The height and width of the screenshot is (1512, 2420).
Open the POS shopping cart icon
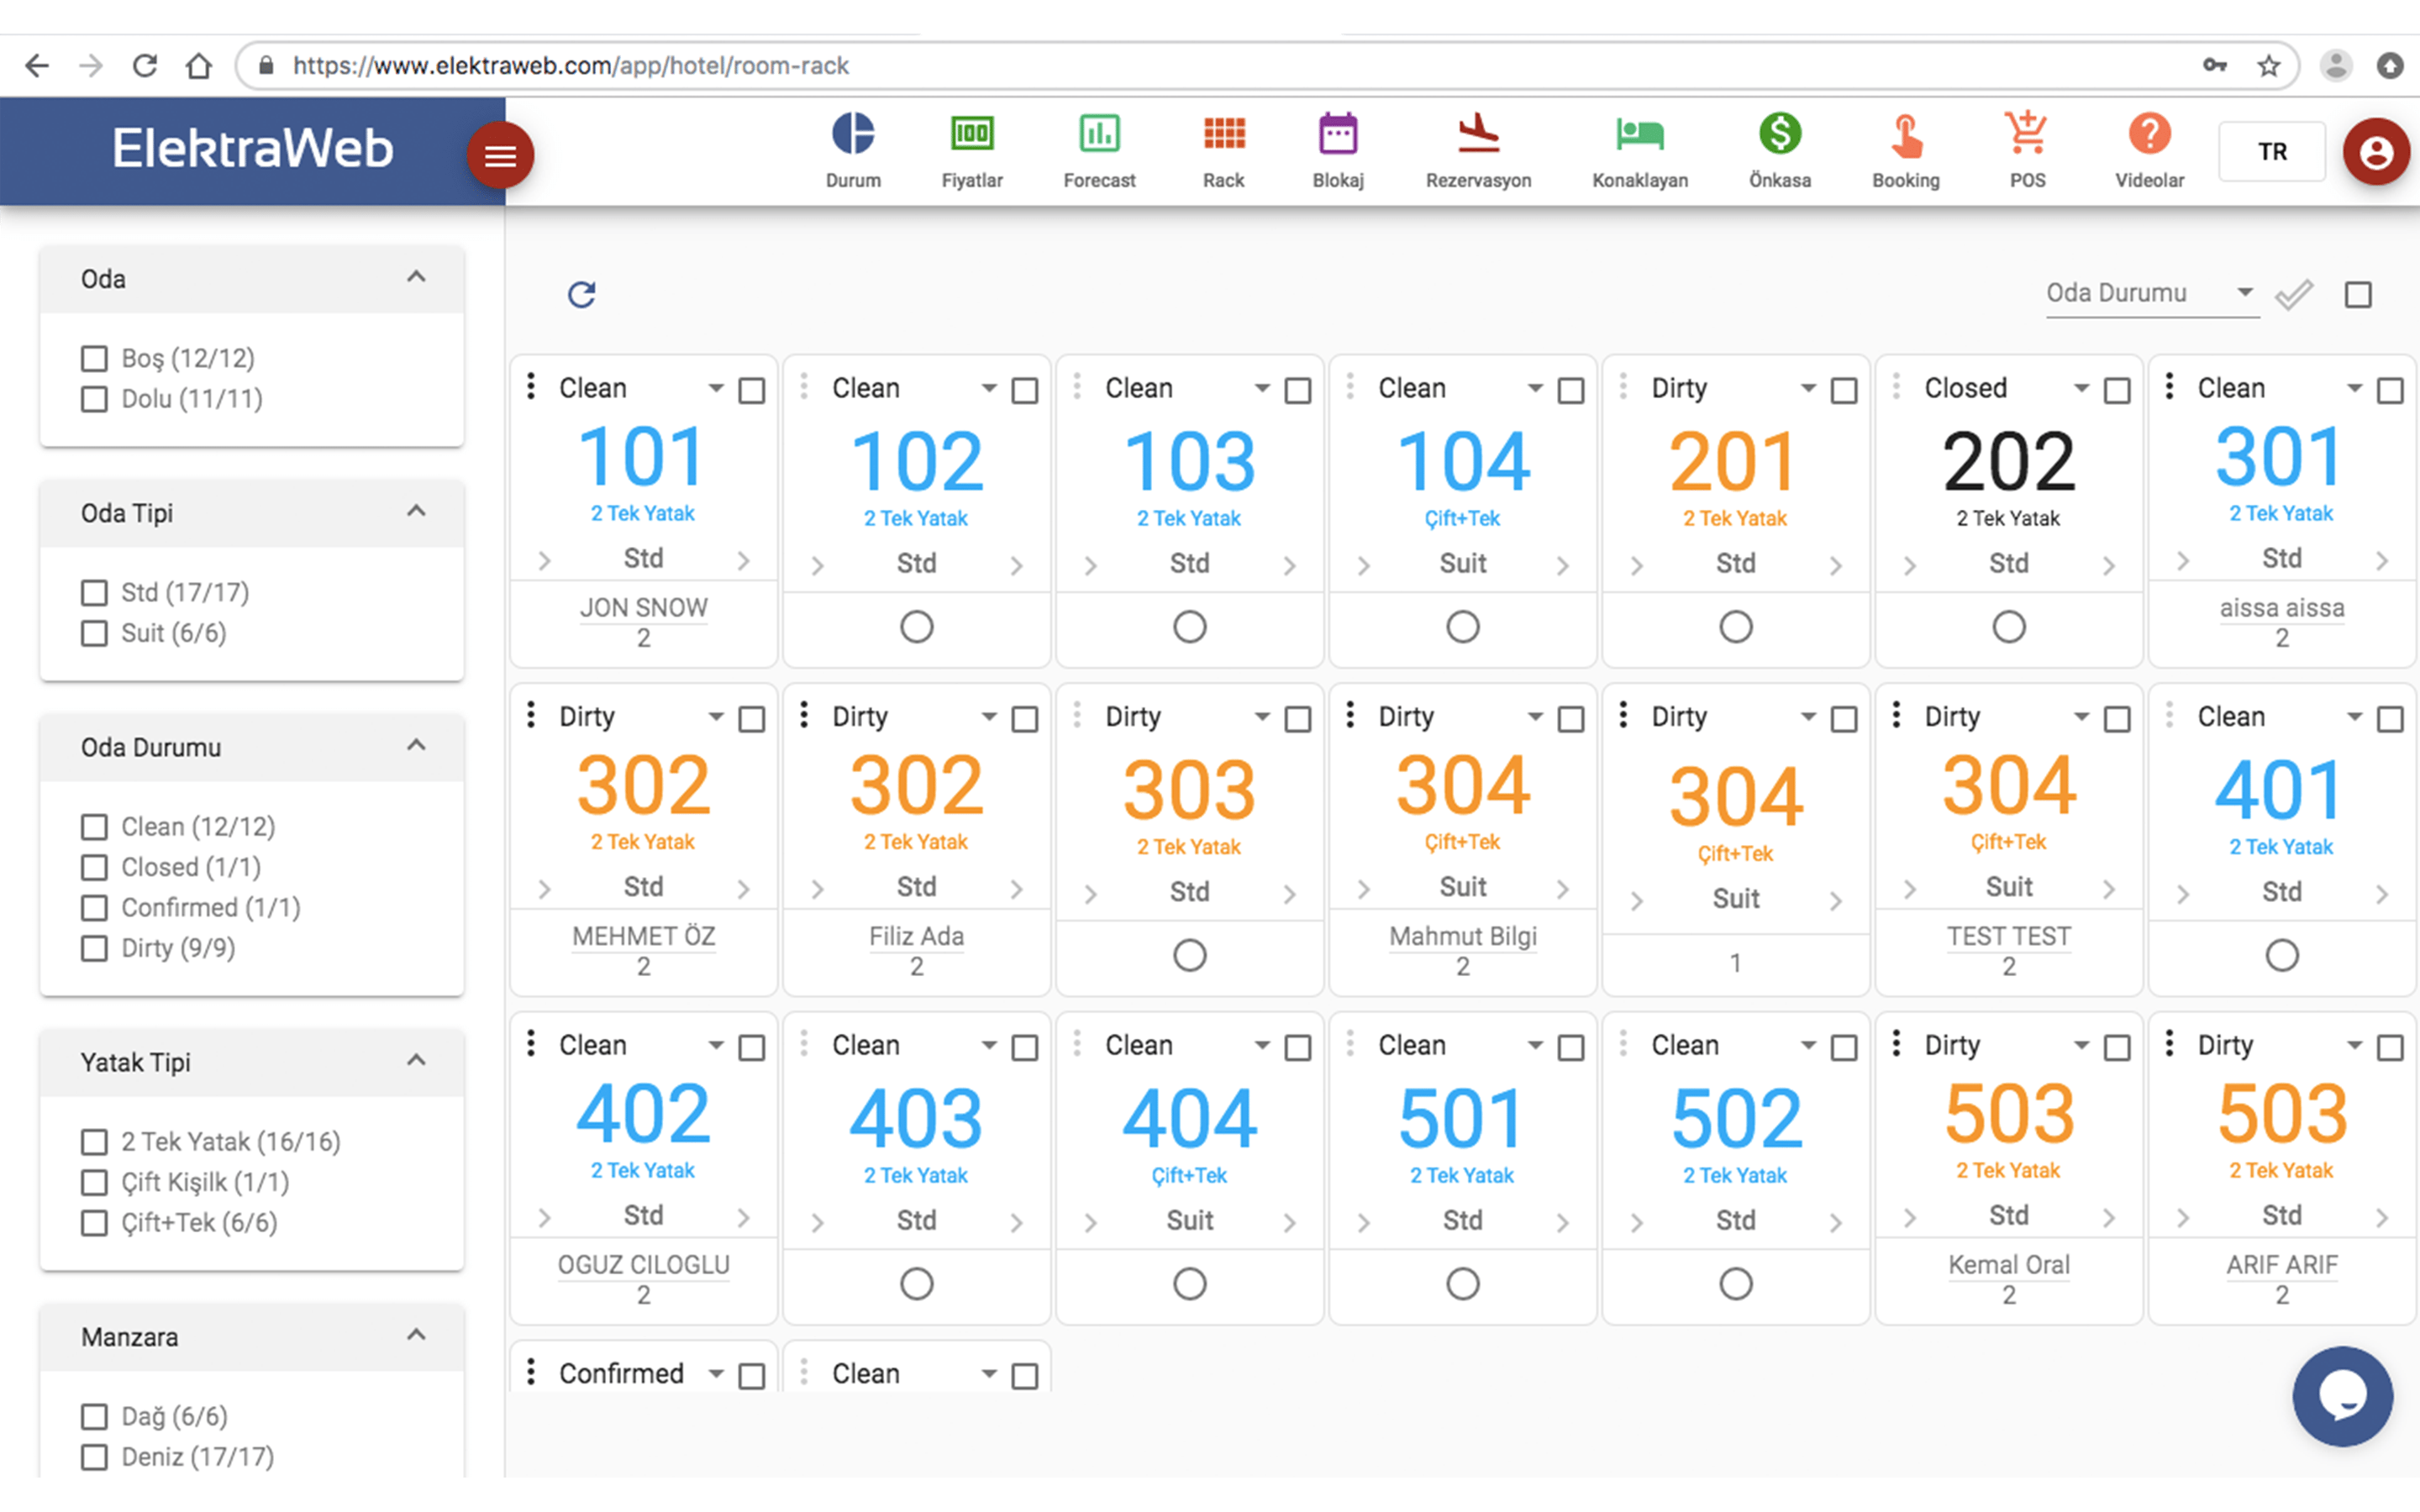(x=2027, y=134)
